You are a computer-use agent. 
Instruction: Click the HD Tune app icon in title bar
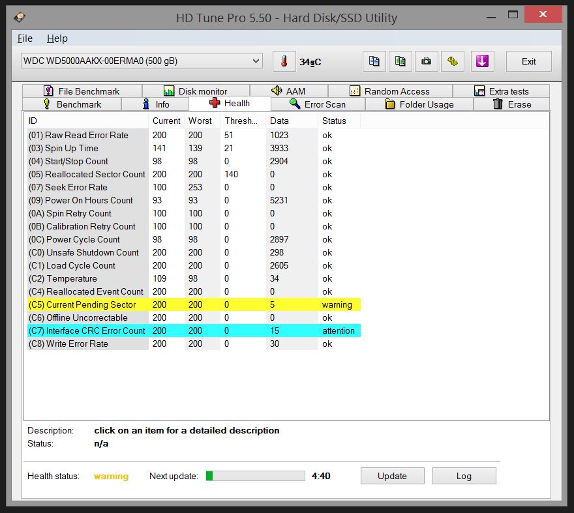pyautogui.click(x=20, y=17)
